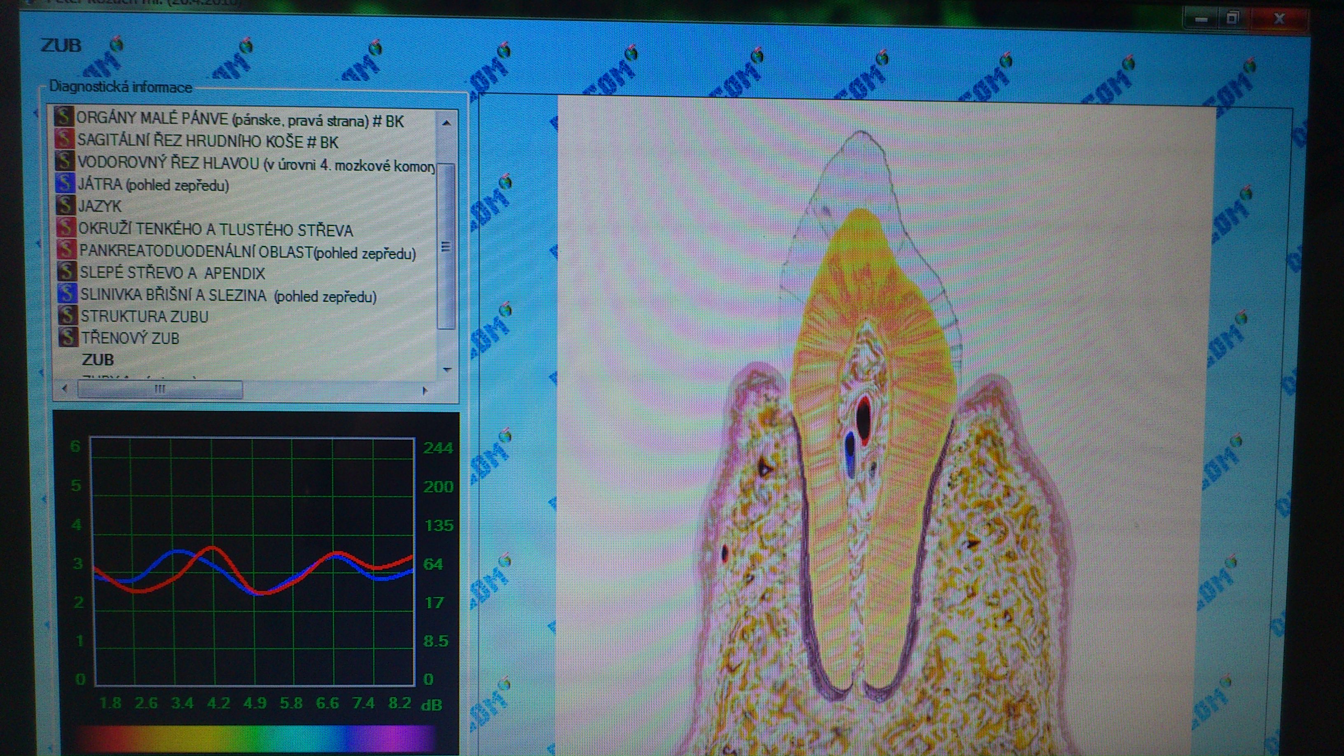Click the S icon beside PANKREATODUODENÁLNÍ OBLAST
Viewport: 1344px width, 756px height.
[x=66, y=250]
